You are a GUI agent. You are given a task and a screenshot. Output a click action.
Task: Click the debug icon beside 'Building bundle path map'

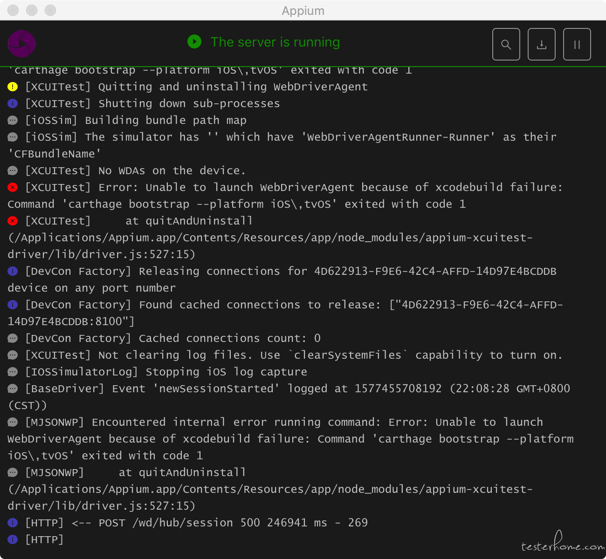pyautogui.click(x=13, y=120)
